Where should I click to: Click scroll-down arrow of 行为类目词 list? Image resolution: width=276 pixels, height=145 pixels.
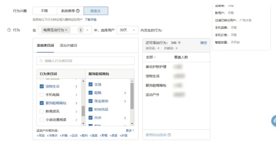[83, 124]
